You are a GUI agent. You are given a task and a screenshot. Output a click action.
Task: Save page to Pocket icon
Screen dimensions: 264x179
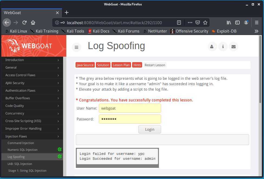[x=197, y=23]
